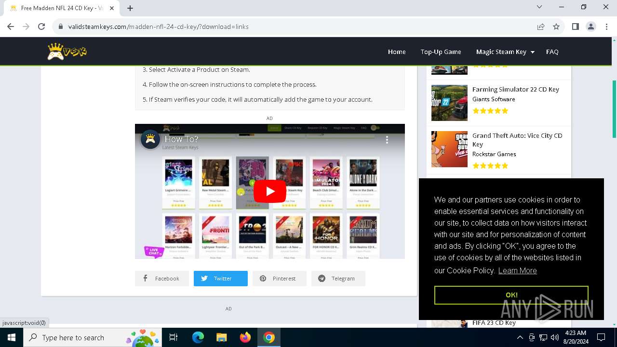Click the YouTube channel avatar in the video
The image size is (617, 347).
coord(150,140)
